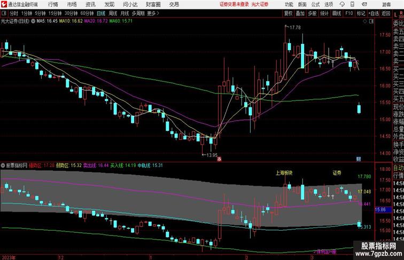
Task: Click the MA10: 16.62 label
Action: point(71,21)
